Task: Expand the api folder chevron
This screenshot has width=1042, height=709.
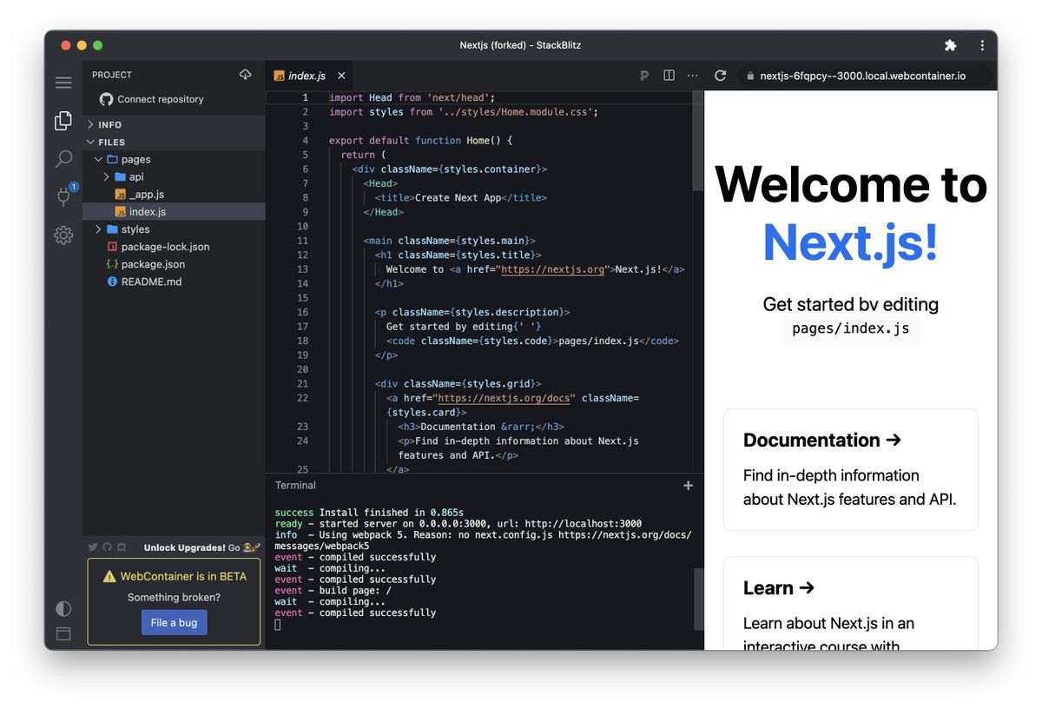Action: pyautogui.click(x=107, y=177)
